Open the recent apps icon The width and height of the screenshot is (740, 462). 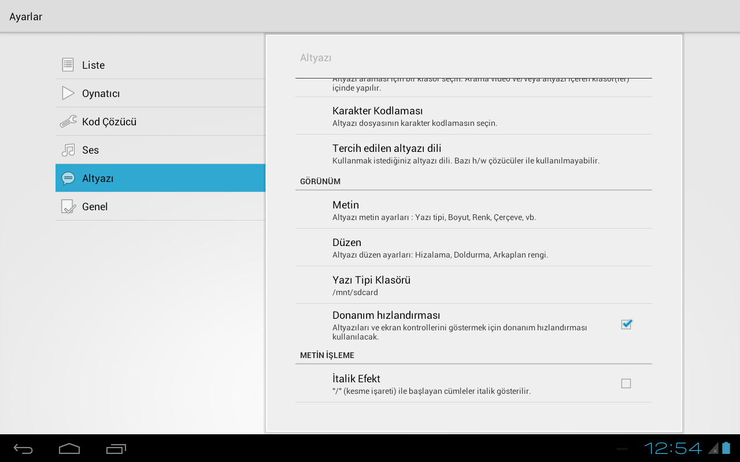pyautogui.click(x=116, y=449)
